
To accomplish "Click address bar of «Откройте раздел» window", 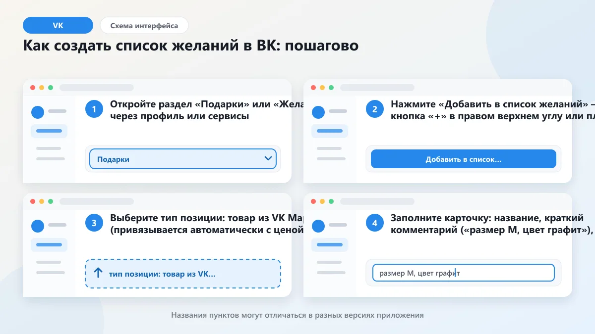I will tap(97, 88).
